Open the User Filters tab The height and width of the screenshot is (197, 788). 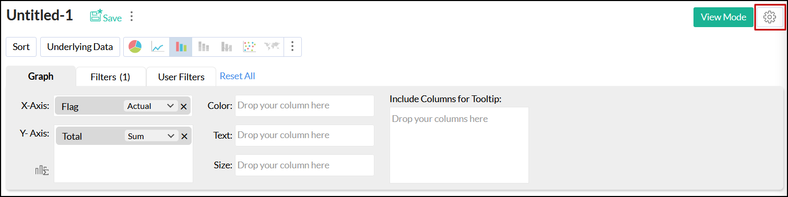coord(181,77)
